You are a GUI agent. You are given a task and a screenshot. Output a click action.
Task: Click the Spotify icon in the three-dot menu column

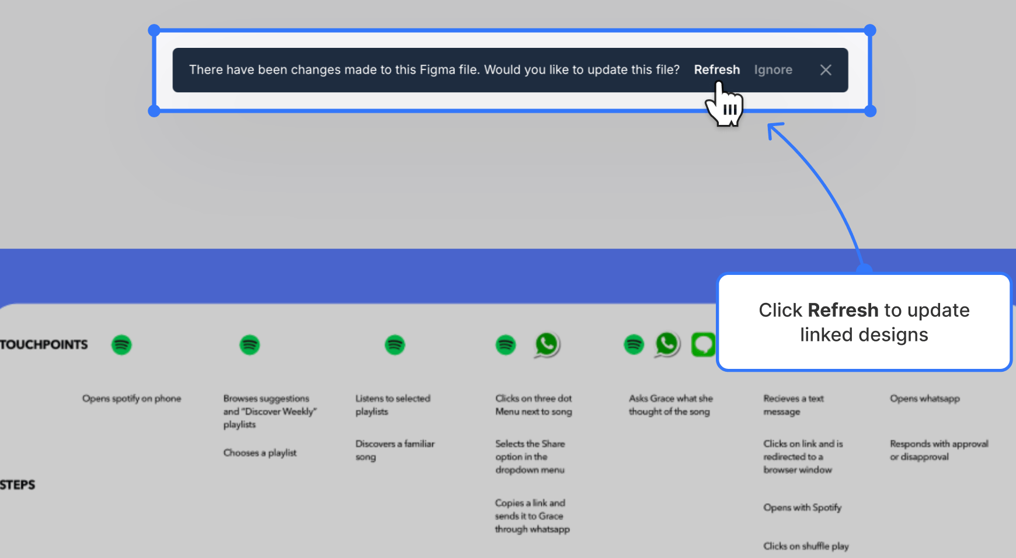point(505,345)
